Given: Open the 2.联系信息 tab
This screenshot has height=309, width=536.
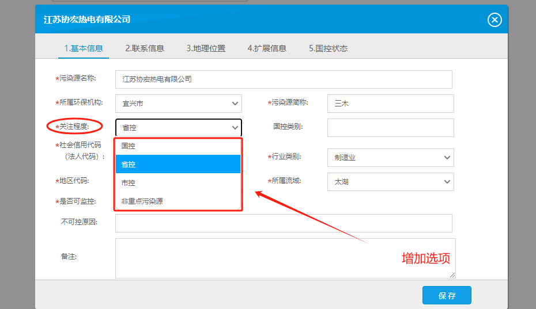Looking at the screenshot, I should point(145,48).
